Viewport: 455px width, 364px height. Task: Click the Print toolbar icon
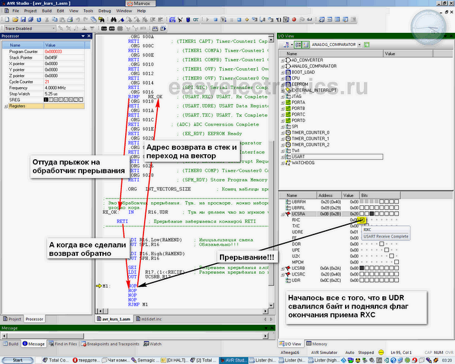pyautogui.click(x=70, y=20)
